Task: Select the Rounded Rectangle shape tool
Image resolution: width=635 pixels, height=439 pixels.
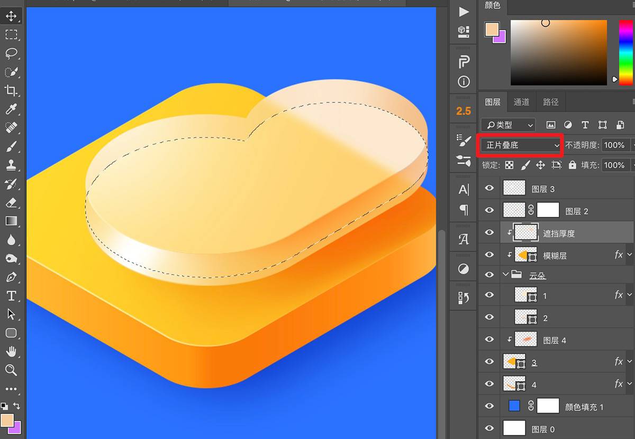Action: pyautogui.click(x=11, y=333)
